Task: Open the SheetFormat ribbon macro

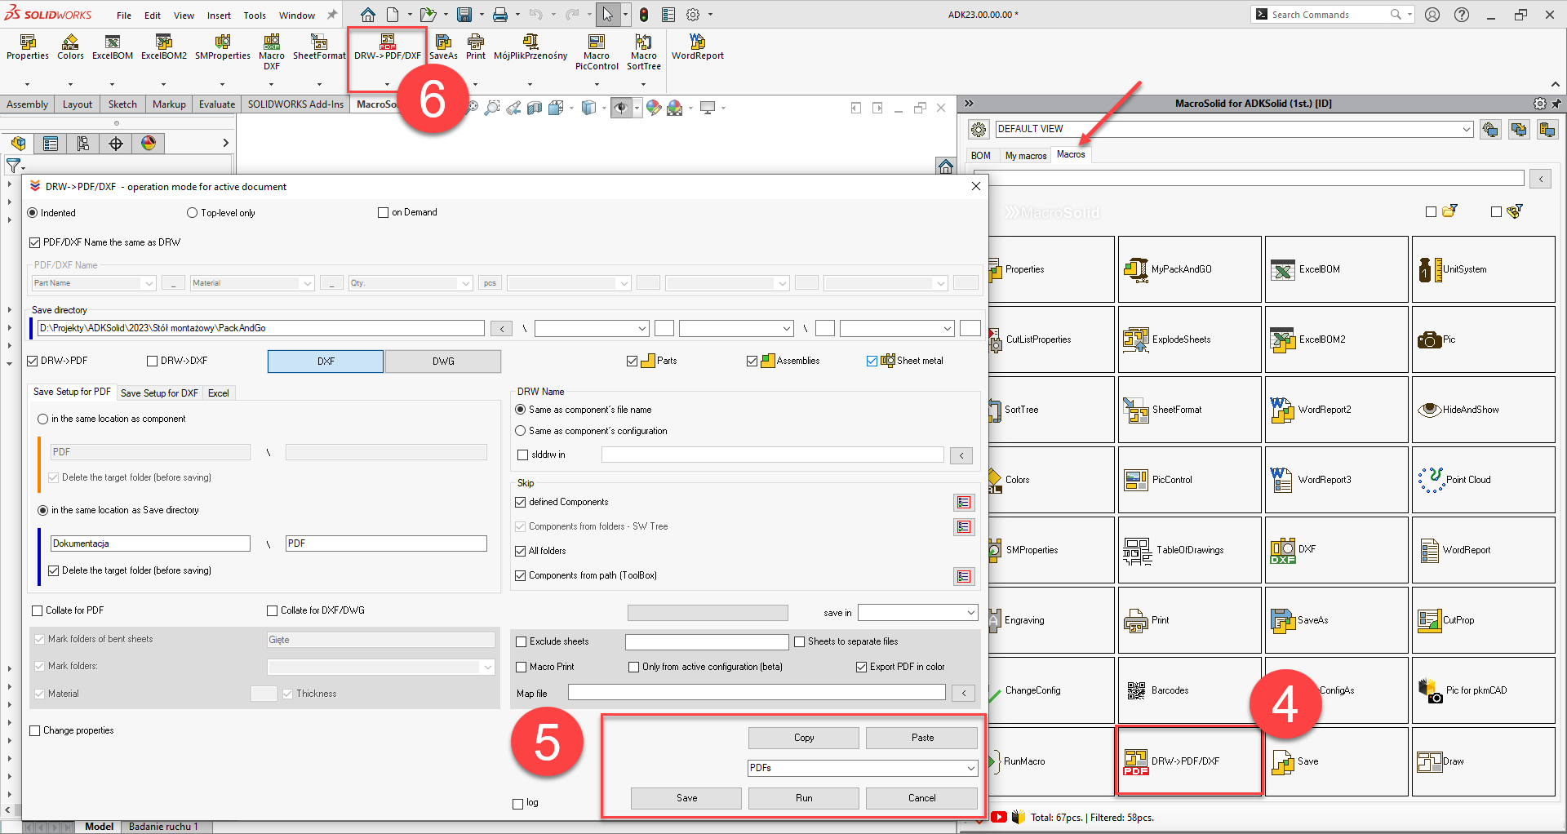Action: click(319, 47)
